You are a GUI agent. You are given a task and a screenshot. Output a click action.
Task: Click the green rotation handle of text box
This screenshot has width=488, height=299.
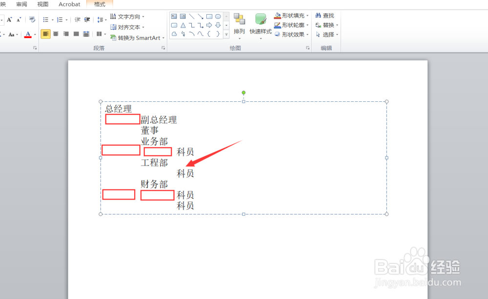coord(244,93)
